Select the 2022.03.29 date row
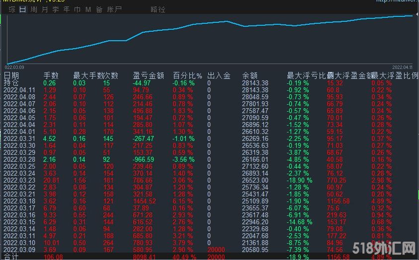 click(x=19, y=152)
